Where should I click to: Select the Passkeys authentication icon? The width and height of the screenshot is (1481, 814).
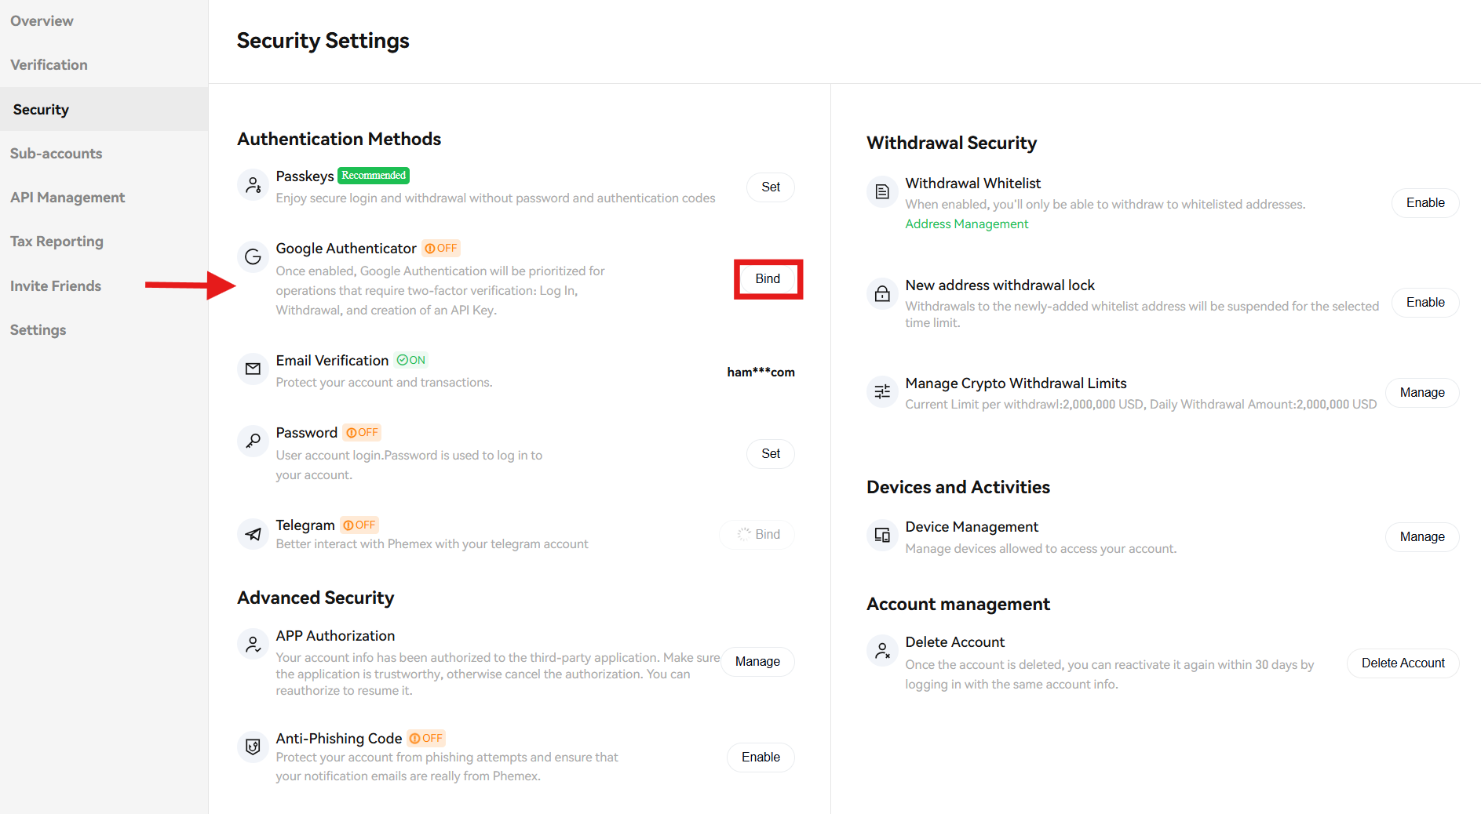(253, 185)
